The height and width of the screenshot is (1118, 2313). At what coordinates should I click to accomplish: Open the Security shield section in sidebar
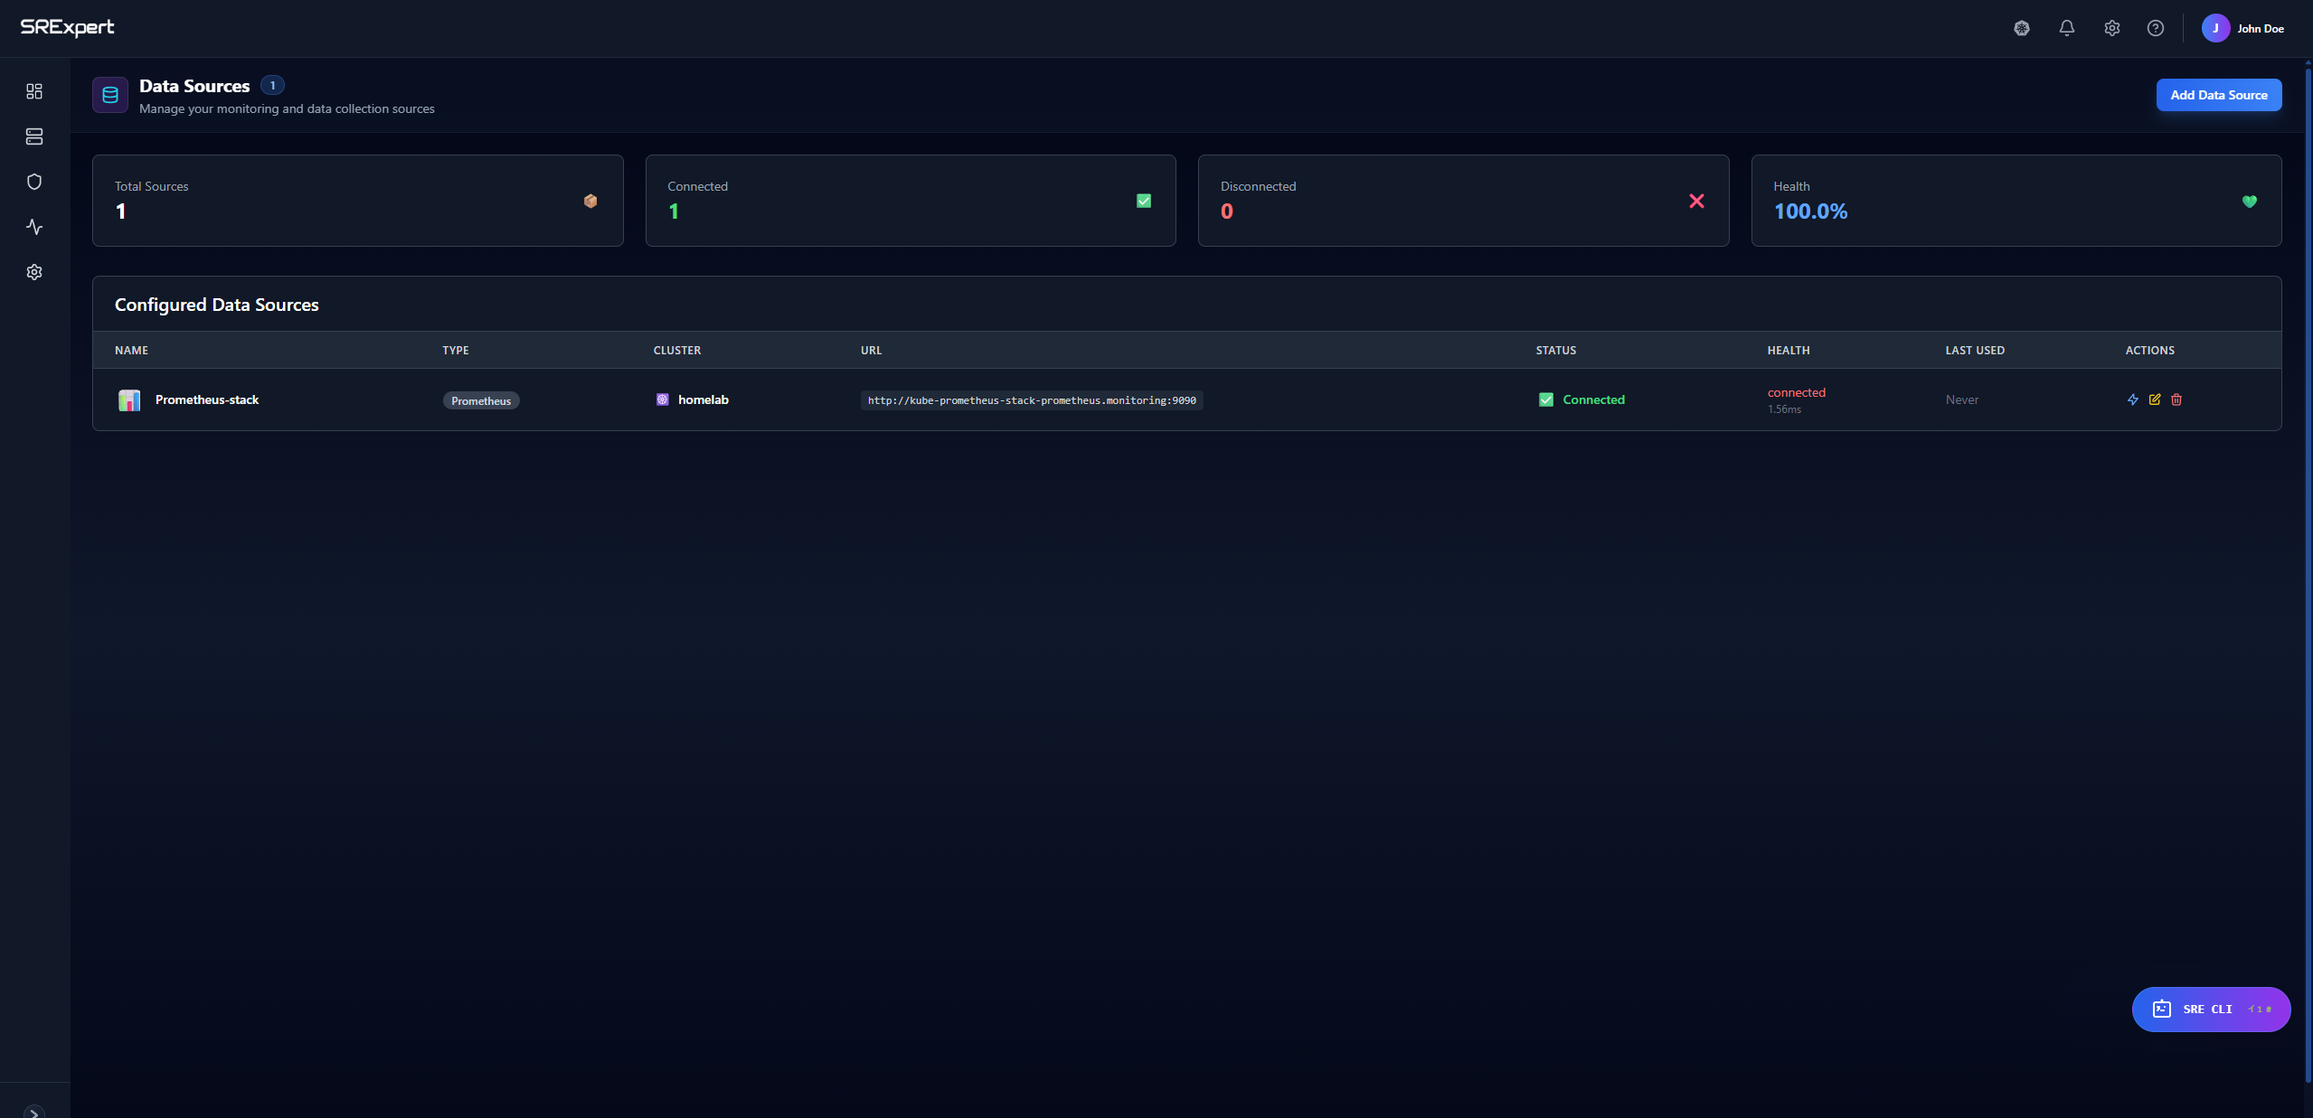click(x=33, y=181)
